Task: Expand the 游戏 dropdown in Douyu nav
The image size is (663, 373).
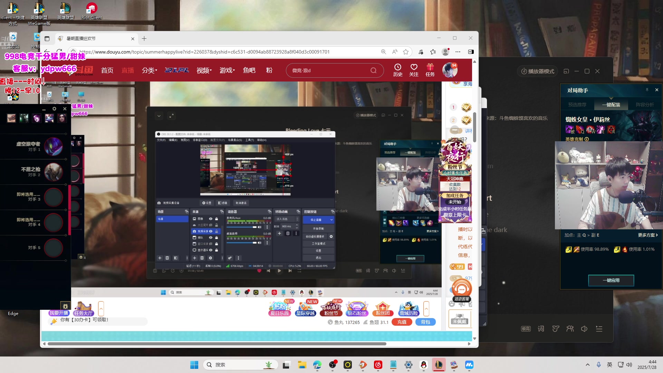Action: [227, 70]
